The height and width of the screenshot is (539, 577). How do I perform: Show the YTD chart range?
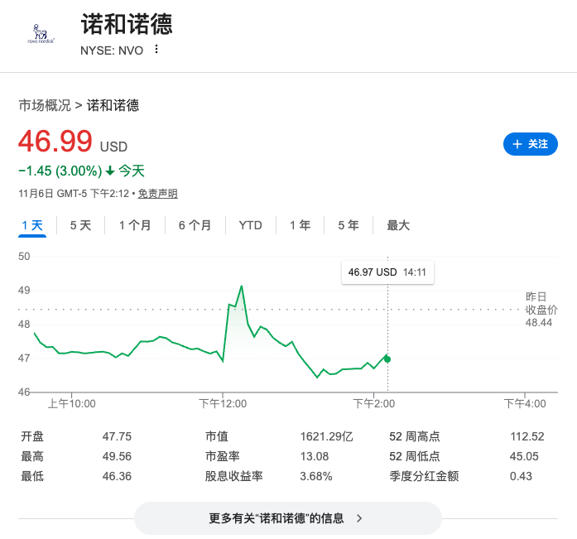[x=250, y=225]
